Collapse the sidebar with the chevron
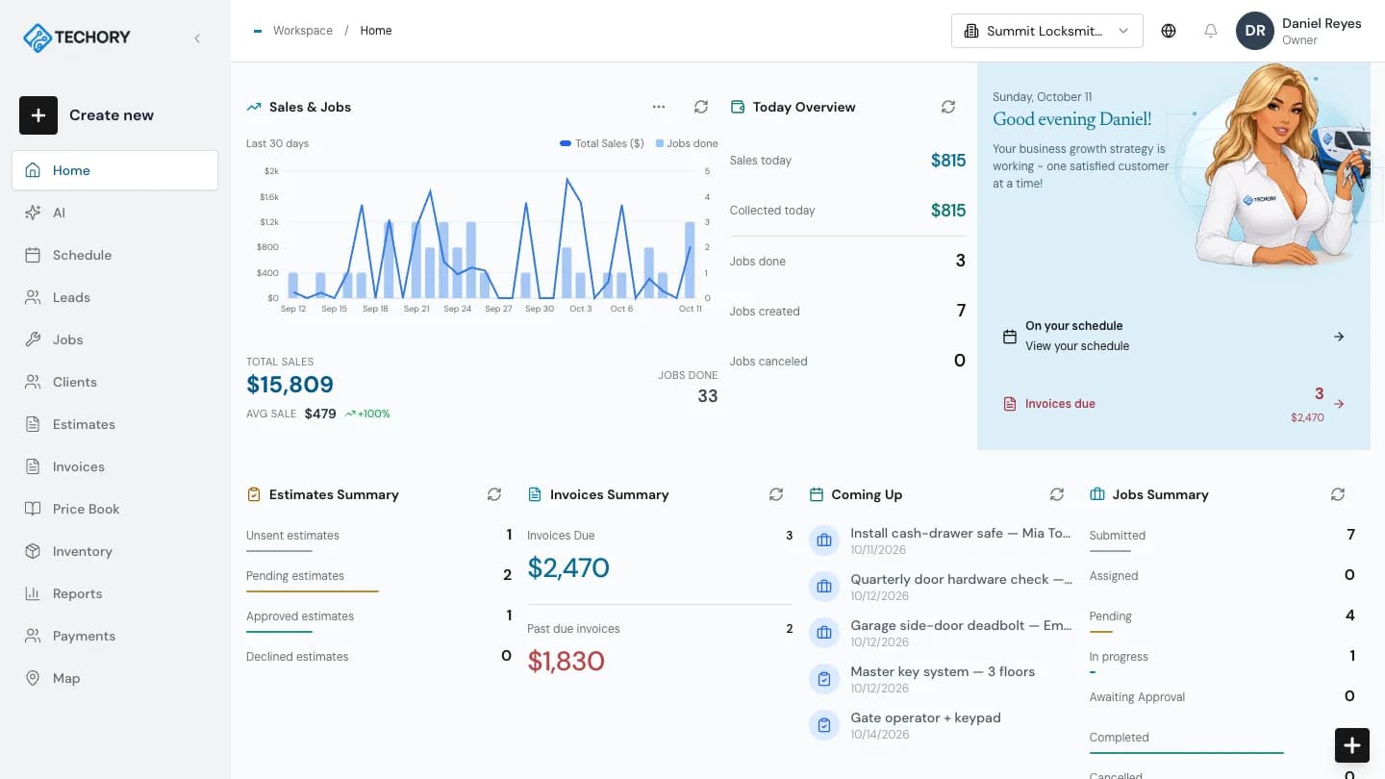The width and height of the screenshot is (1385, 779). [197, 38]
